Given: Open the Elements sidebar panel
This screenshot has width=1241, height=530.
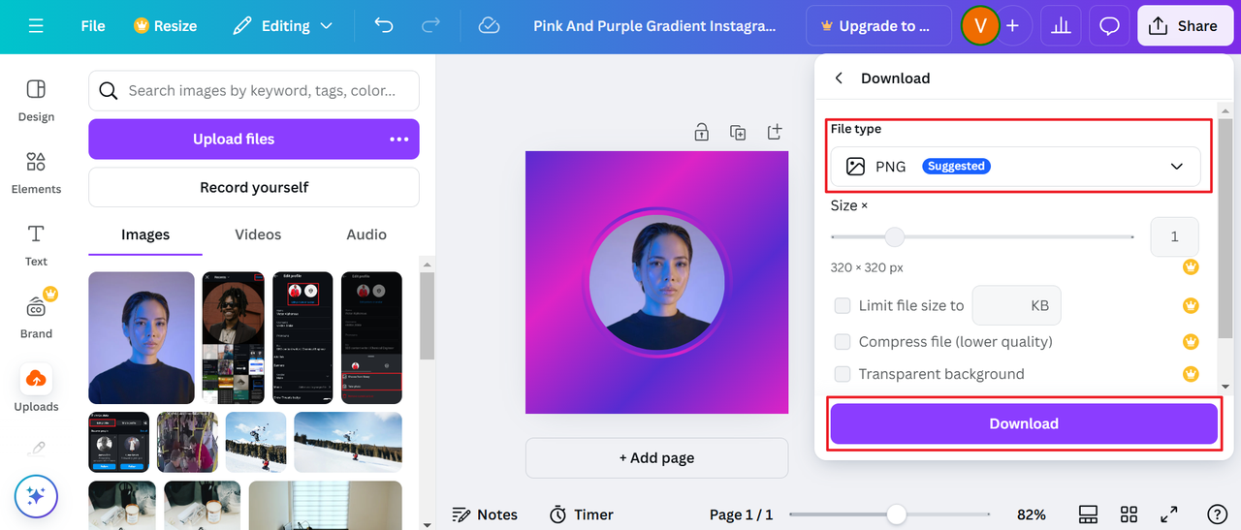Looking at the screenshot, I should pyautogui.click(x=36, y=173).
